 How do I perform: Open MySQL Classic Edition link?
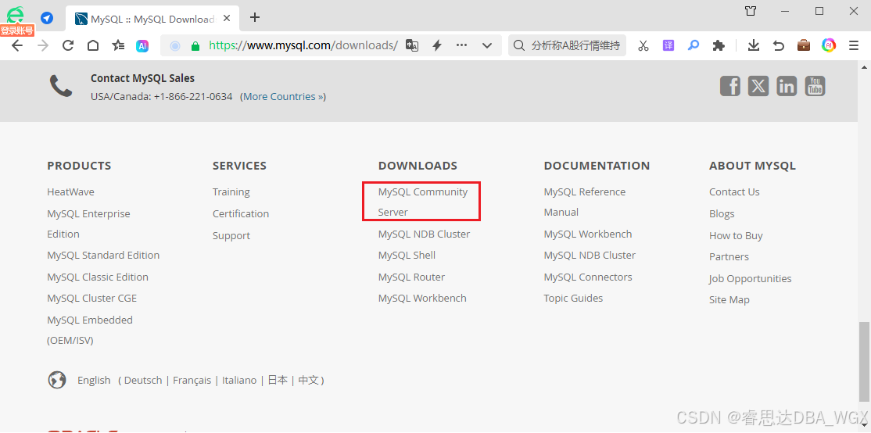[x=98, y=277]
